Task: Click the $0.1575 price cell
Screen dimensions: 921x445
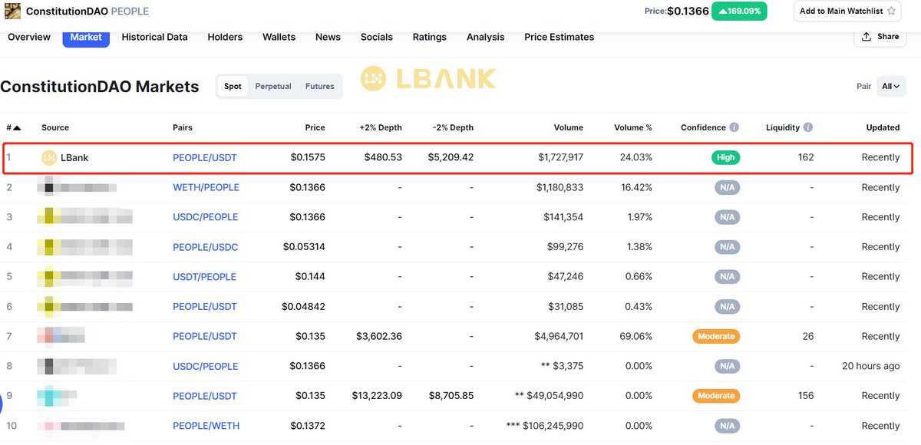Action: [x=308, y=157]
